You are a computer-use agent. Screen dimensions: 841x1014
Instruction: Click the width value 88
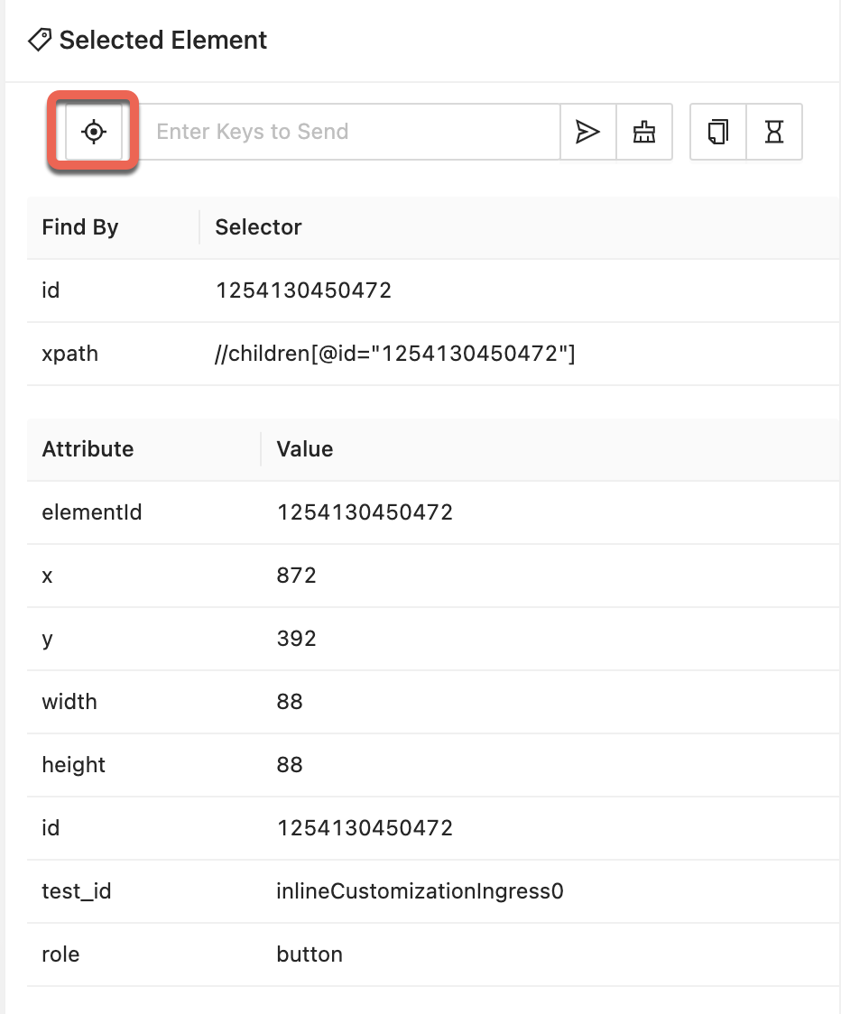[289, 702]
